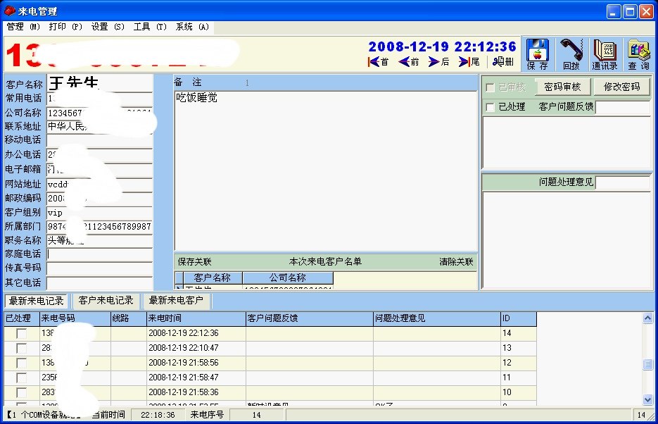This screenshot has width=658, height=424.
Task: Open the 工具 (T) menu
Action: tap(151, 27)
